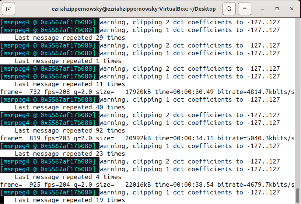Open a new terminal tab

8,9
